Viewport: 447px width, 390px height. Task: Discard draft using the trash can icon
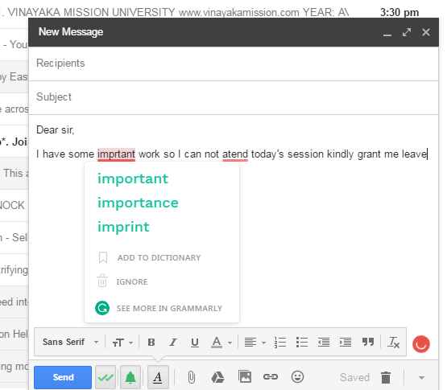(386, 377)
